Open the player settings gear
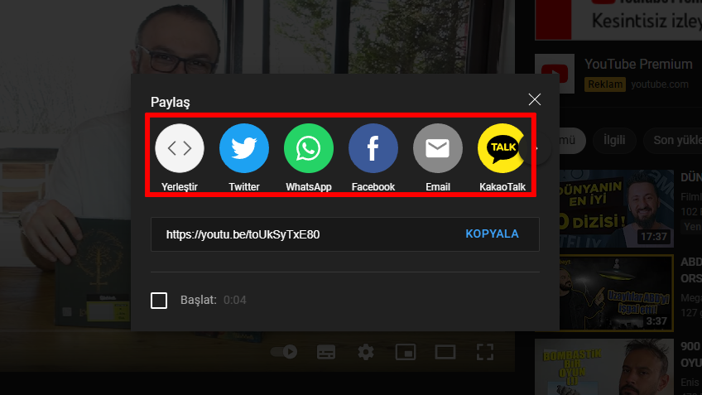702x395 pixels. [366, 352]
